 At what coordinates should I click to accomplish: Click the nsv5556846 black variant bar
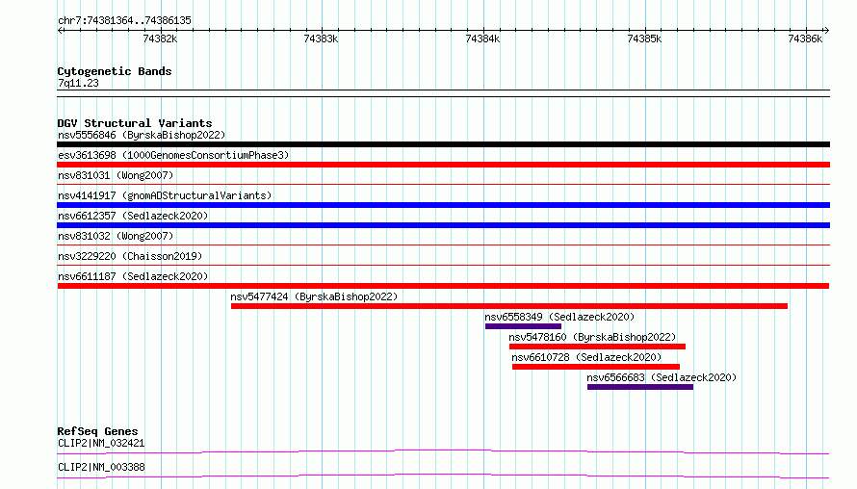pos(443,144)
